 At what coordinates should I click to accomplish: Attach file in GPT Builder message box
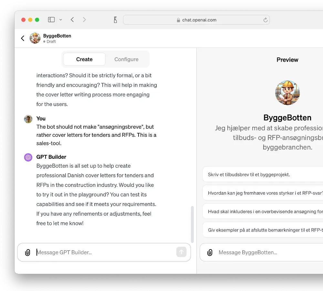(x=27, y=252)
